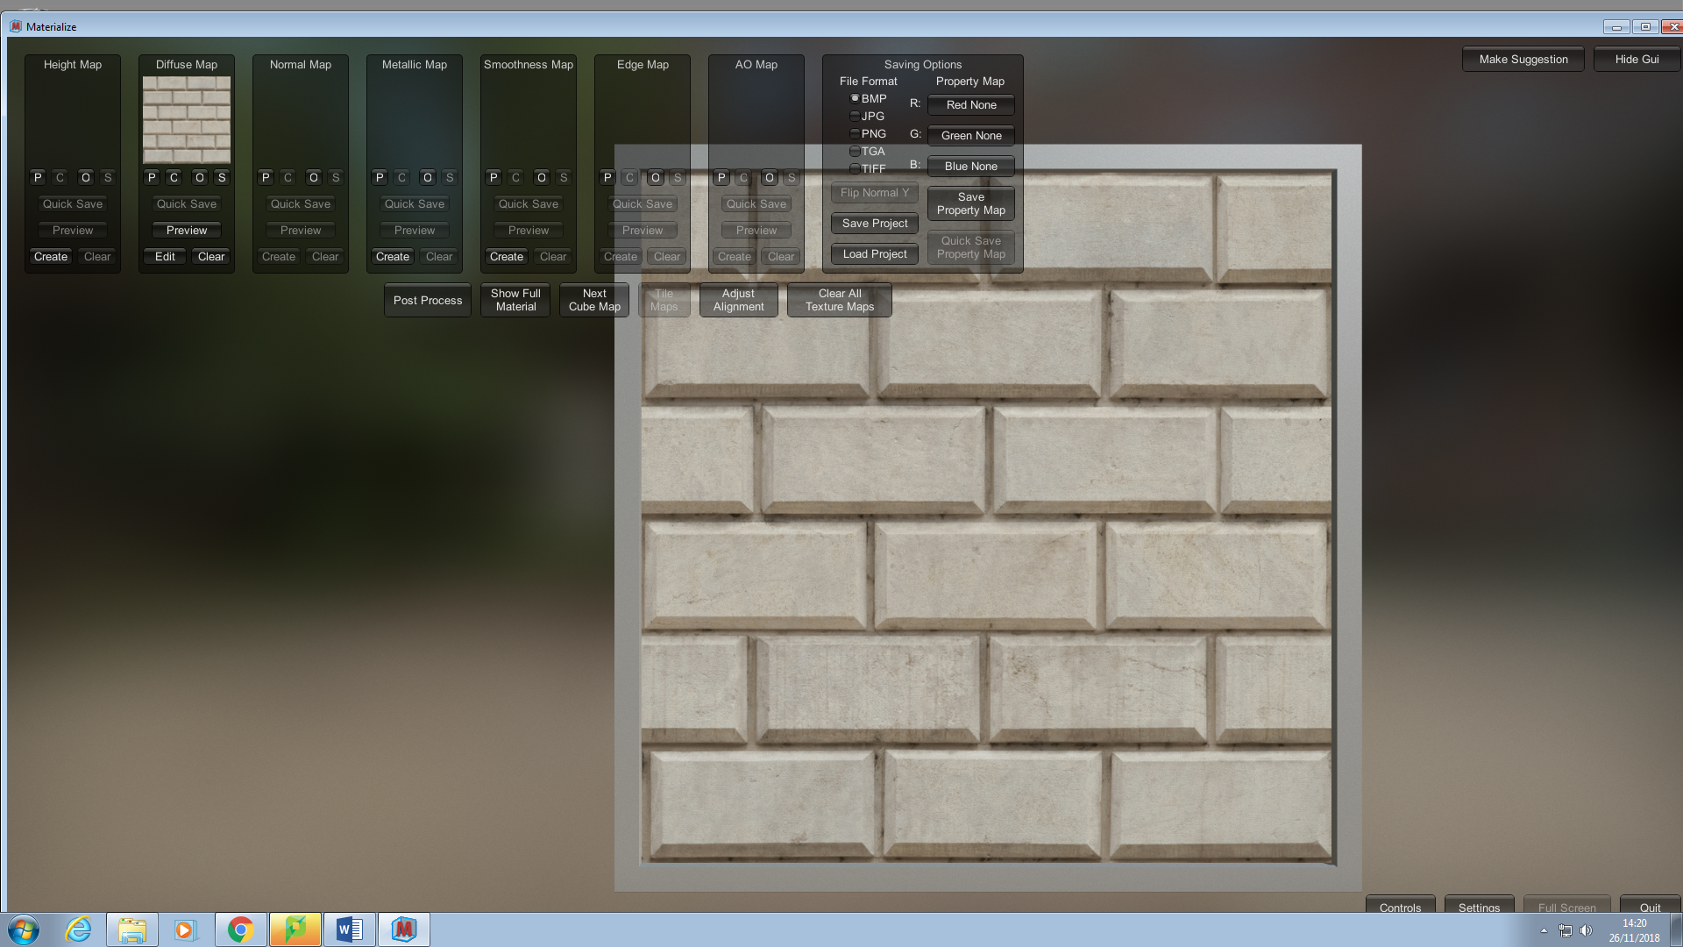Click the P button under Normal Map
This screenshot has height=947, width=1683.
point(266,177)
